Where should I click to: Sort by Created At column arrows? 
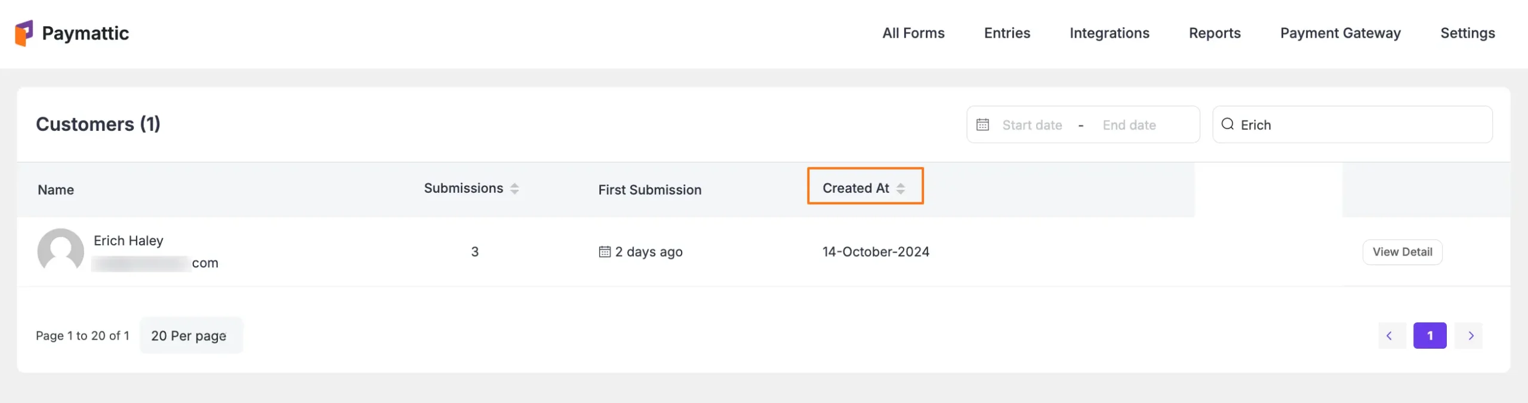[901, 189]
